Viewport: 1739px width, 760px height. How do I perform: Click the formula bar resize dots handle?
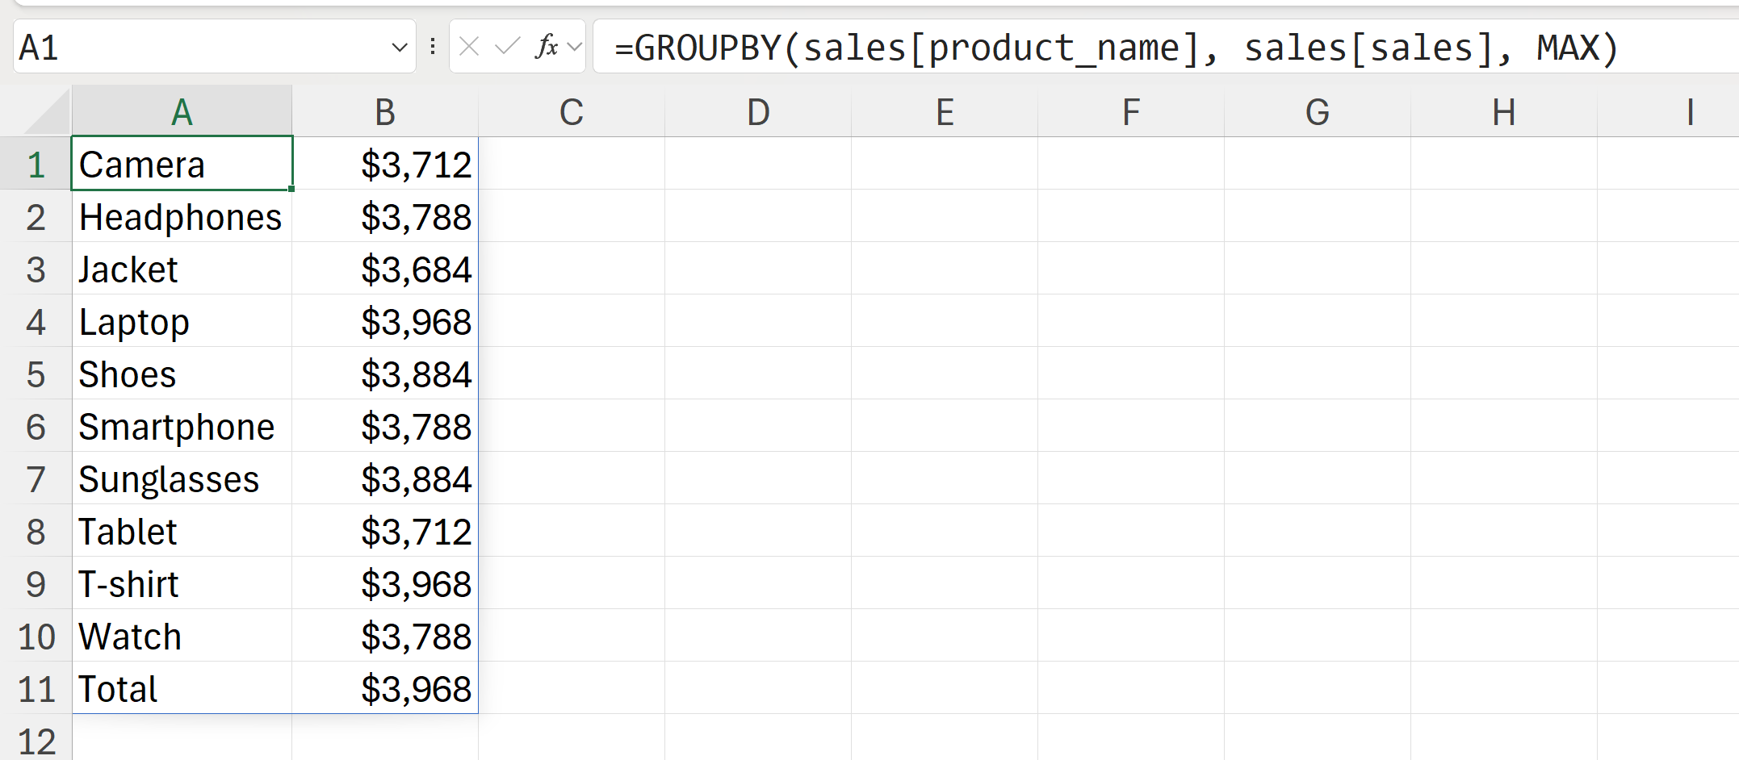click(x=433, y=47)
